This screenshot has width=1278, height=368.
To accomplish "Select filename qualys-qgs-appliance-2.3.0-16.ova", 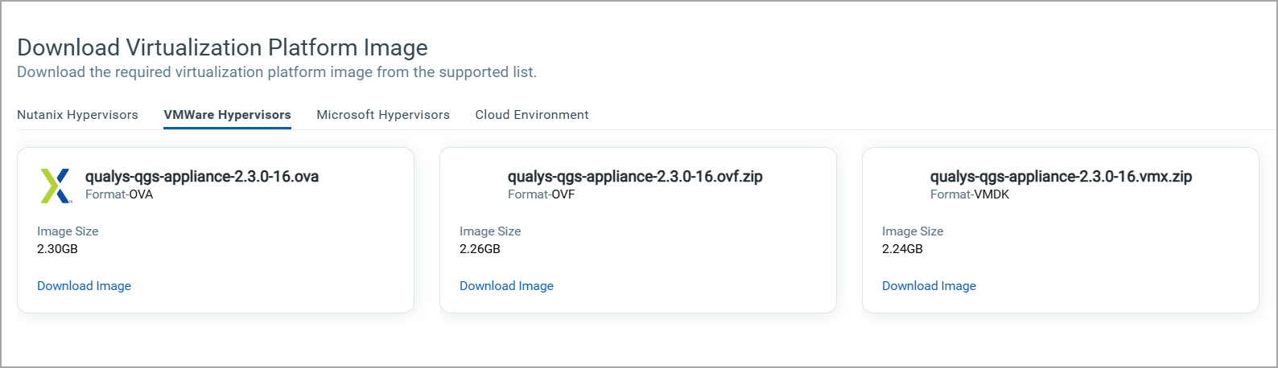I will pos(202,177).
